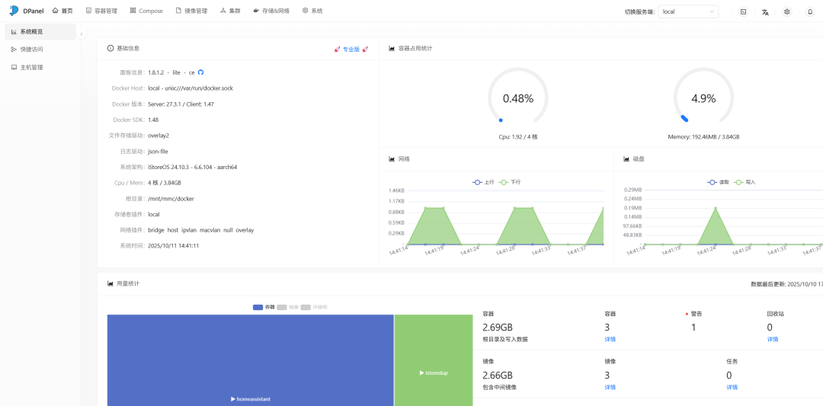Click the sidebar collapse arrow
Image resolution: width=823 pixels, height=406 pixels.
click(x=82, y=34)
